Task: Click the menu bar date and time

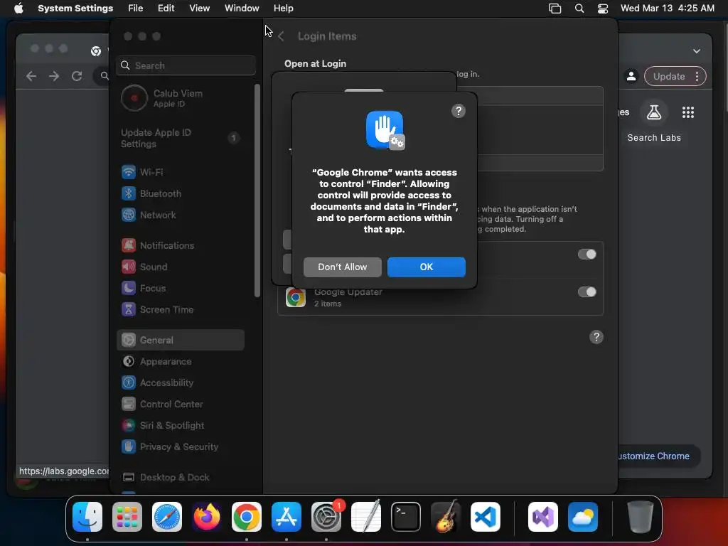Action: pos(667,9)
